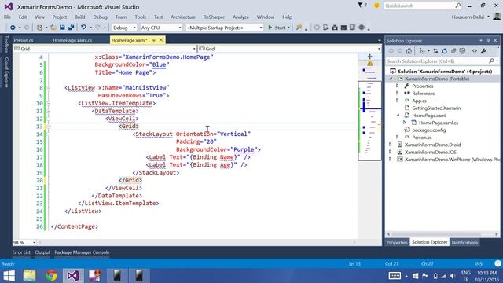Click the code minimap scrollbar preview
Image resolution: width=503 pixels, height=283 pixels.
(x=369, y=120)
